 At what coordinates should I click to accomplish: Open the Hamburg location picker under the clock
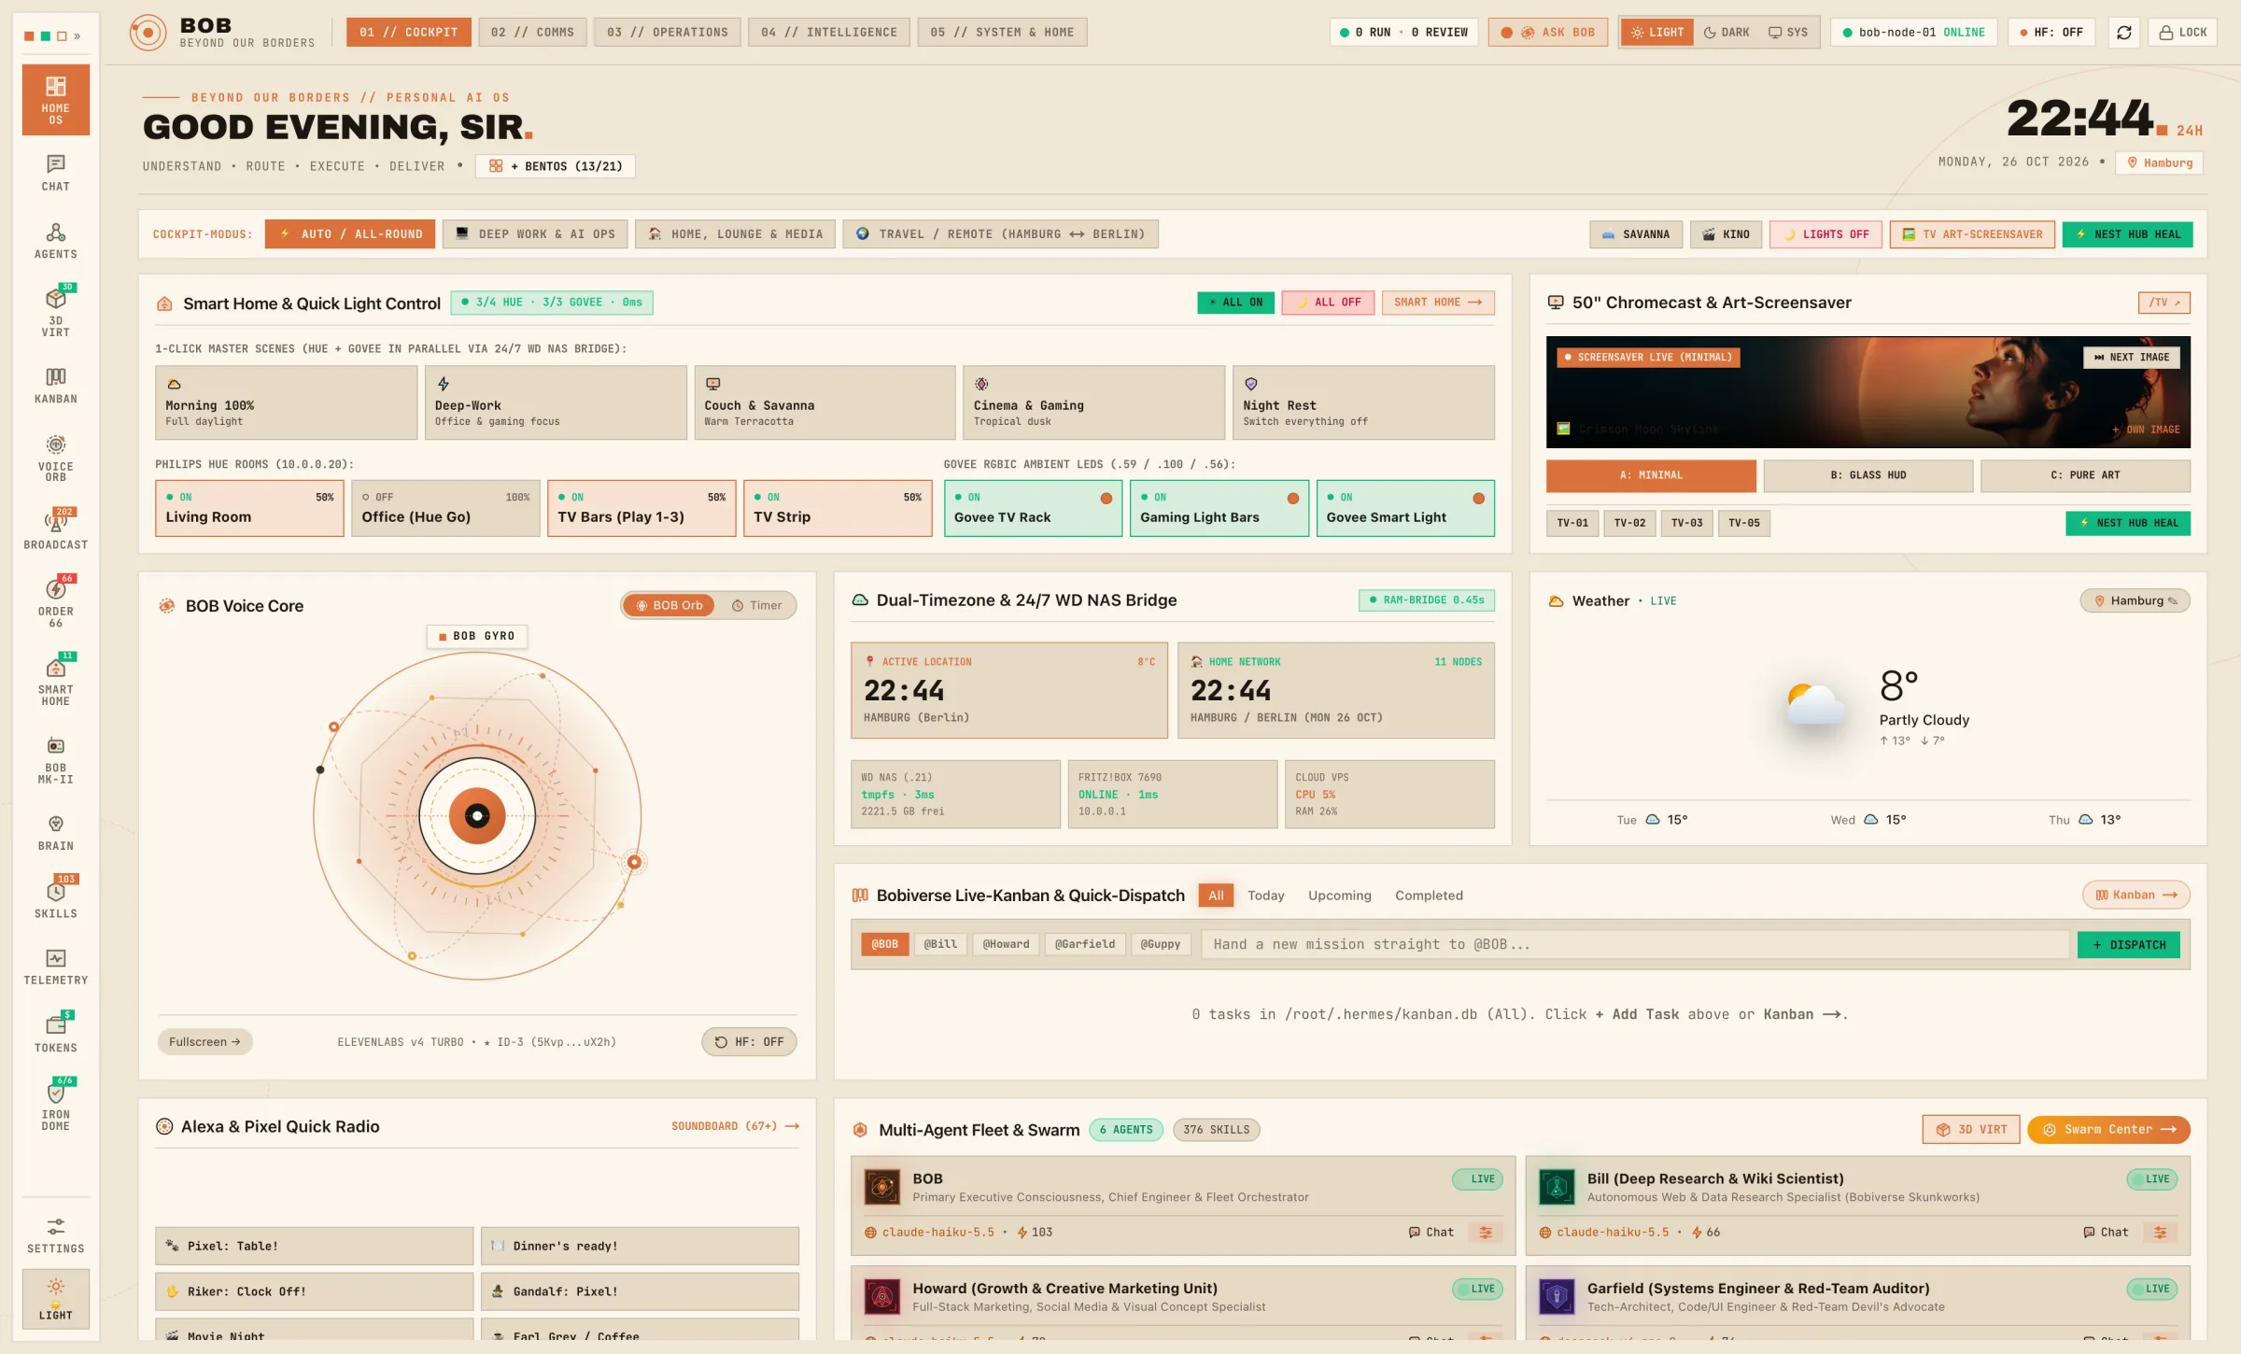point(2159,162)
